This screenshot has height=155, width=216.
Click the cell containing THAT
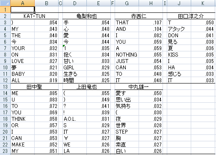pyautogui.click(x=127, y=22)
